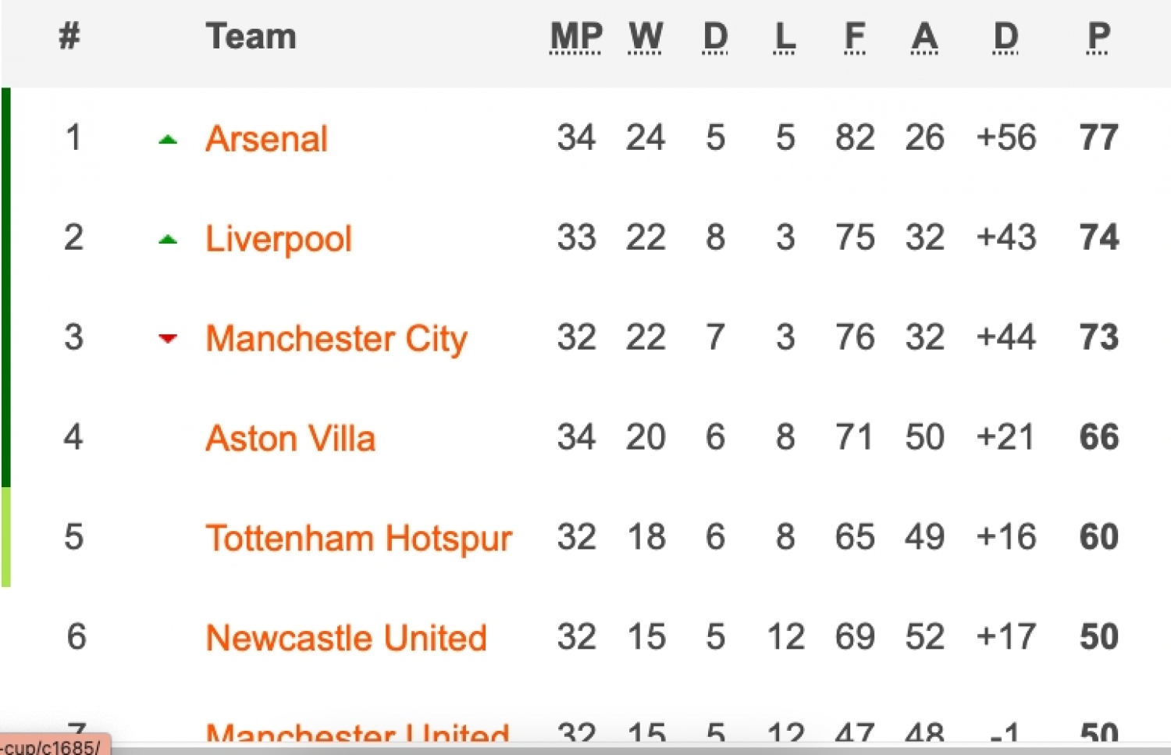Click the # position column header

click(69, 37)
